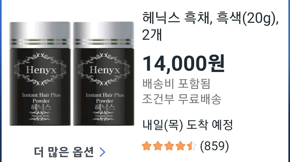This screenshot has height=162, width=290.
Task: Click the Henyx logo on left bottle
Action: 41,70
